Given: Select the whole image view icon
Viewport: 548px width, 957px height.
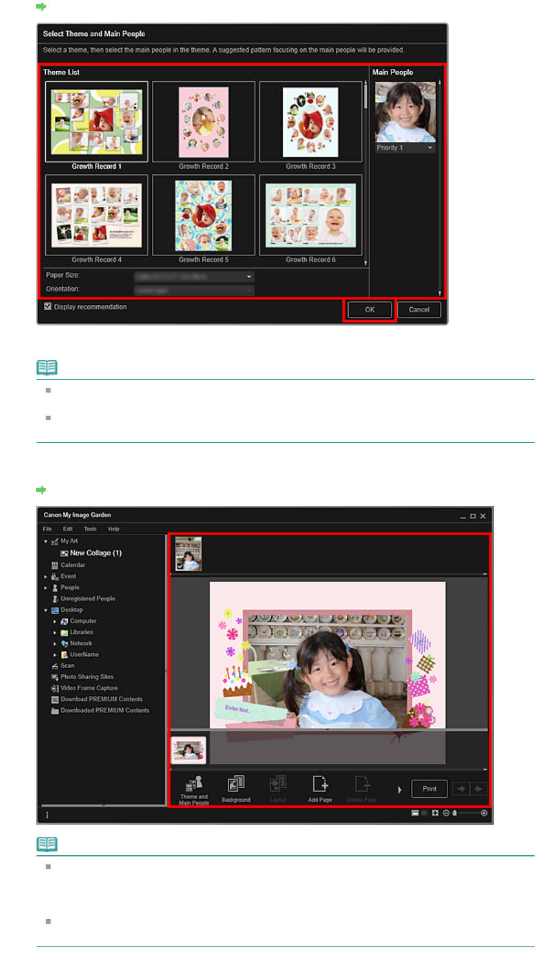Looking at the screenshot, I should 435,813.
